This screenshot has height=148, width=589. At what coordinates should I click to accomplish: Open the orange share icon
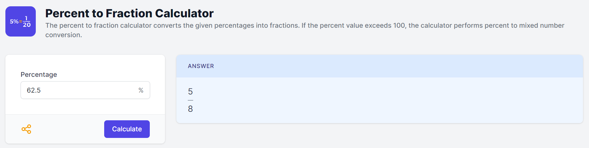(x=26, y=129)
